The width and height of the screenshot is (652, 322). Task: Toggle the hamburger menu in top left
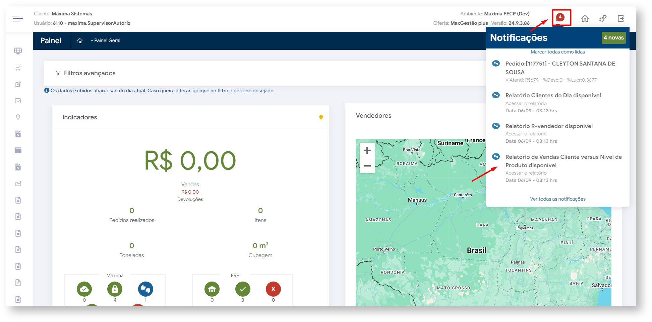pyautogui.click(x=18, y=19)
